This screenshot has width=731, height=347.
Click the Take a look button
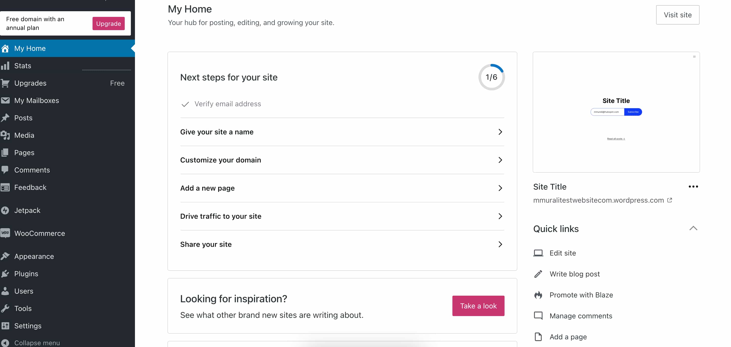pyautogui.click(x=478, y=306)
